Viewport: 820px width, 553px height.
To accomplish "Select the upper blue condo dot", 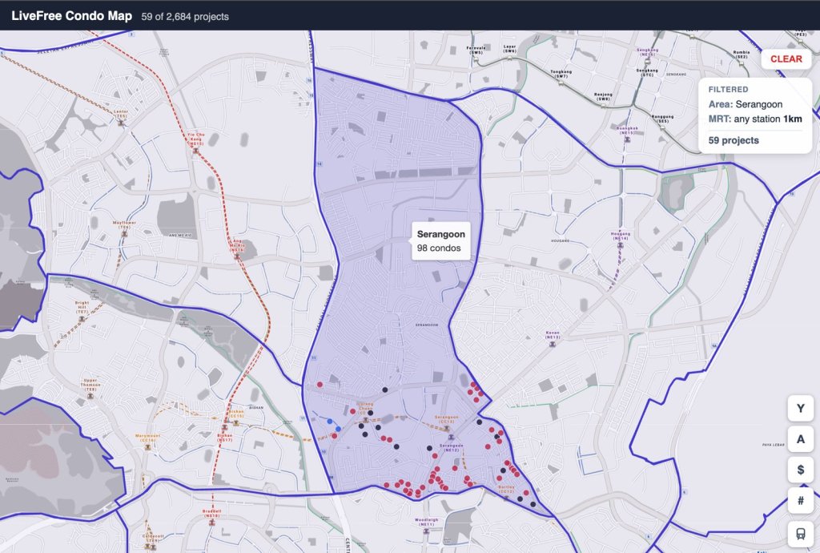I will coord(329,421).
